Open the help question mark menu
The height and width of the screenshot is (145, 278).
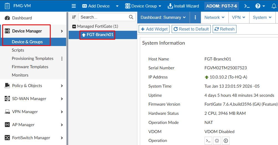coord(260,6)
